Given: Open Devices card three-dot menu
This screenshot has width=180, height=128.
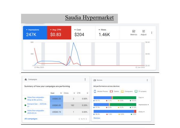Looking at the screenshot, I should tap(147, 80).
